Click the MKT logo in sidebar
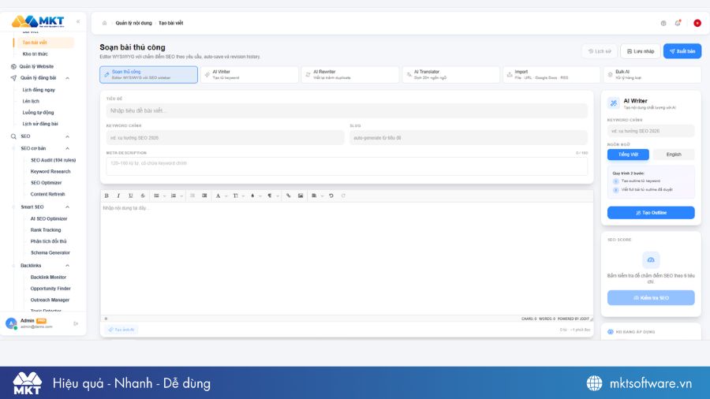Viewport: 710px width, 399px height. 38,21
